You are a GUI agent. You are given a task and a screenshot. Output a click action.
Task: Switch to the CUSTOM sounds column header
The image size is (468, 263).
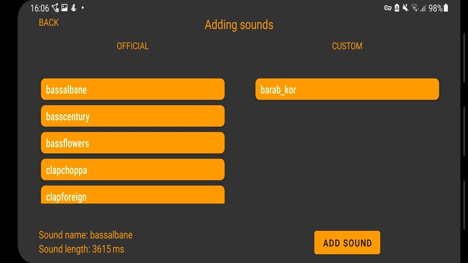[x=347, y=46]
